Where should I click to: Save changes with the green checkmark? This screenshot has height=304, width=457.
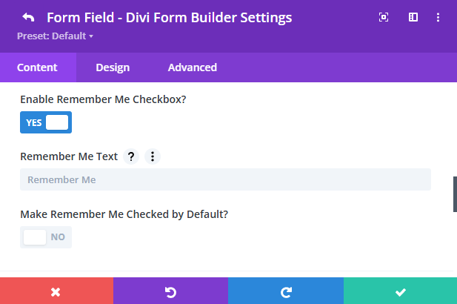(x=400, y=291)
